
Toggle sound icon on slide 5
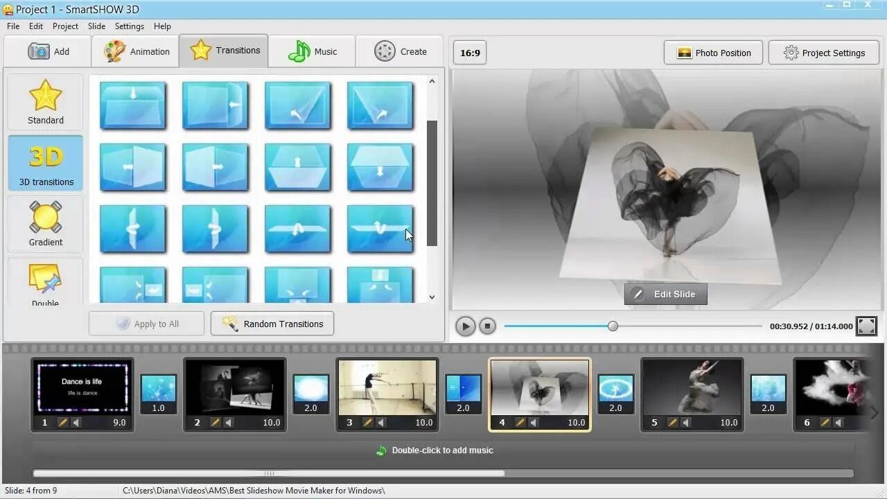coord(686,422)
